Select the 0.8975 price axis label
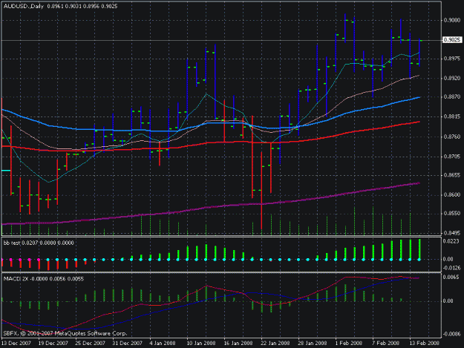Viewport: 464px width, 348px height. (x=452, y=59)
